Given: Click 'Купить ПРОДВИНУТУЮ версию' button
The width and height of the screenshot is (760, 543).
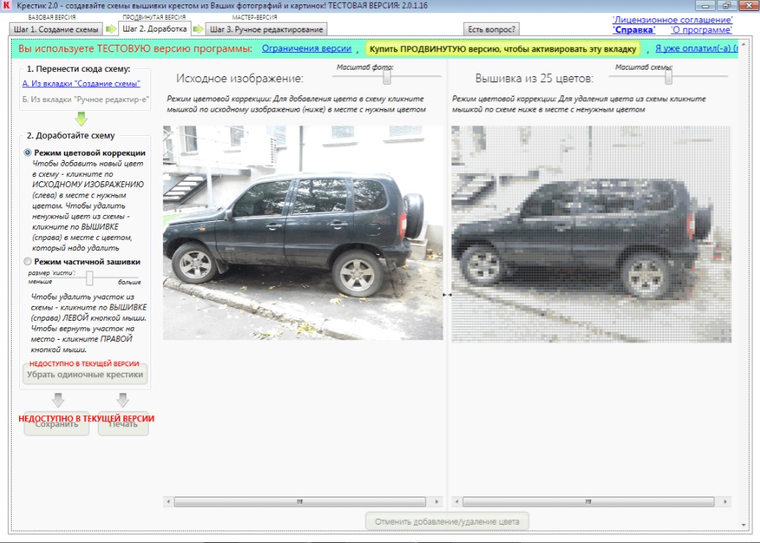Looking at the screenshot, I should (503, 48).
